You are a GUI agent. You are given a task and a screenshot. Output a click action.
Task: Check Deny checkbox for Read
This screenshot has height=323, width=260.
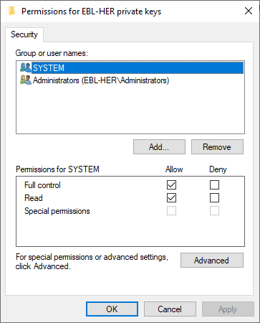coord(214,198)
